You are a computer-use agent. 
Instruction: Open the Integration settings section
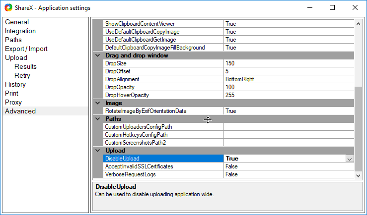point(20,31)
